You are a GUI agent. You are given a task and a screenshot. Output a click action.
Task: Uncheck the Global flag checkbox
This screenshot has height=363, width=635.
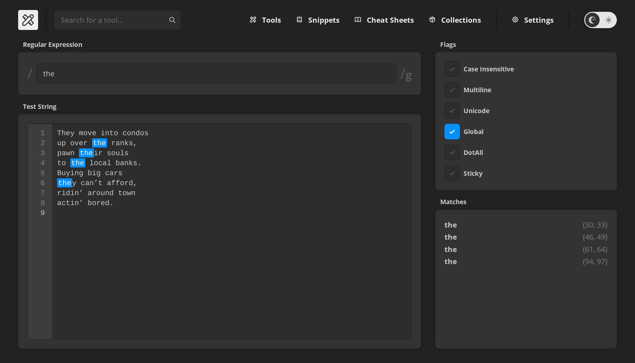click(x=452, y=132)
